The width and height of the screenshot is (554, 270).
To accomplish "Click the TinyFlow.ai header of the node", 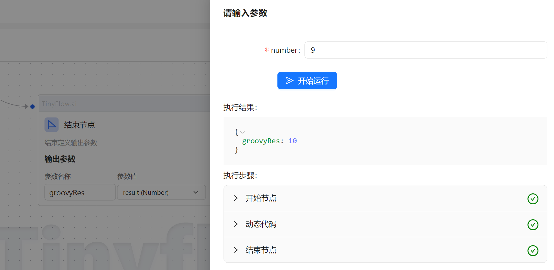I will [59, 104].
